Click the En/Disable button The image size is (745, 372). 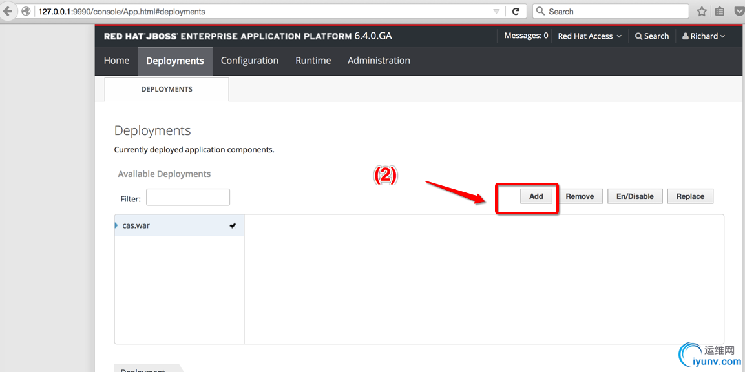click(635, 196)
